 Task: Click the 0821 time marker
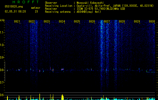(x=17, y=21)
